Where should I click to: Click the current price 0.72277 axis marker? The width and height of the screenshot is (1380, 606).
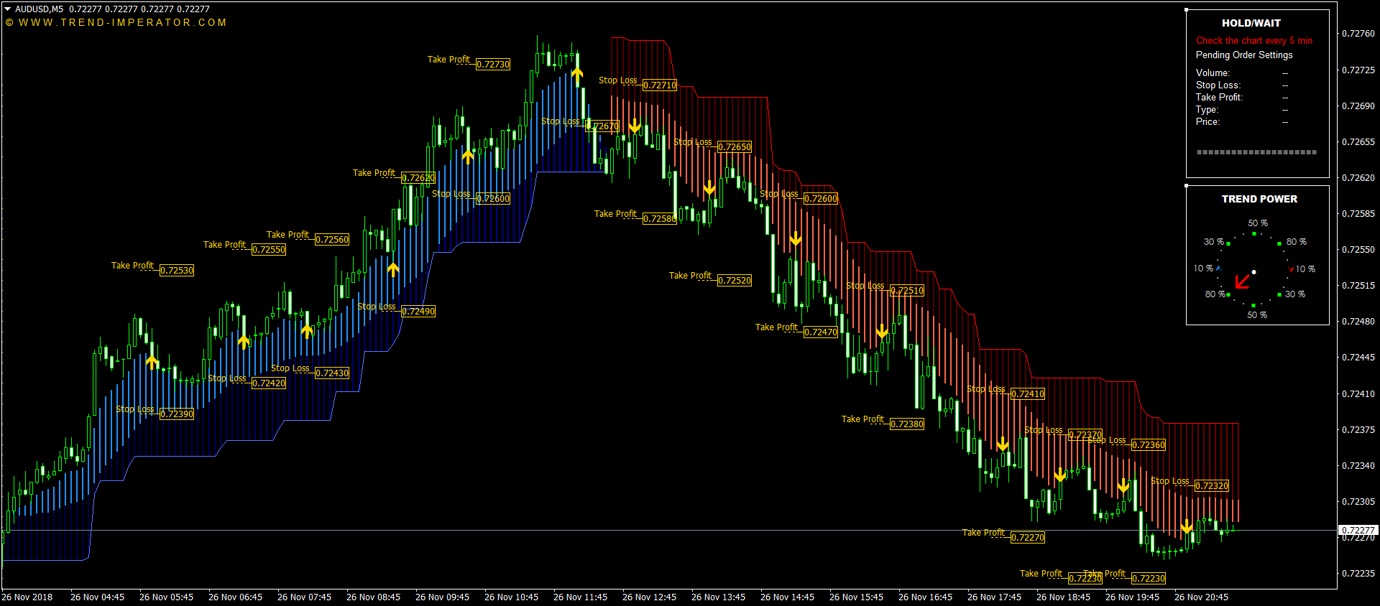pyautogui.click(x=1358, y=530)
